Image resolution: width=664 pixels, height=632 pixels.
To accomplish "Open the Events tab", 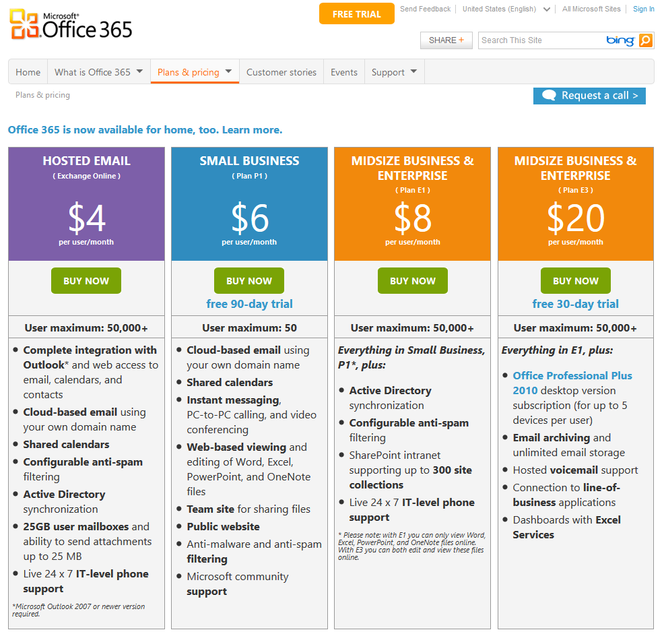I will click(x=344, y=72).
